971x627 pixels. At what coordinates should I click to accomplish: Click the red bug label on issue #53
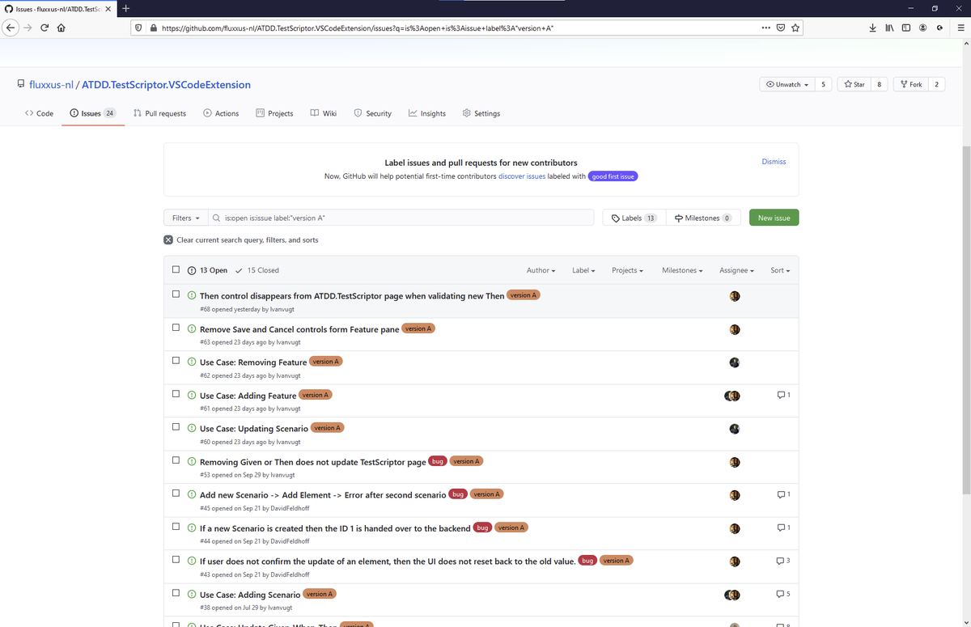tap(437, 461)
